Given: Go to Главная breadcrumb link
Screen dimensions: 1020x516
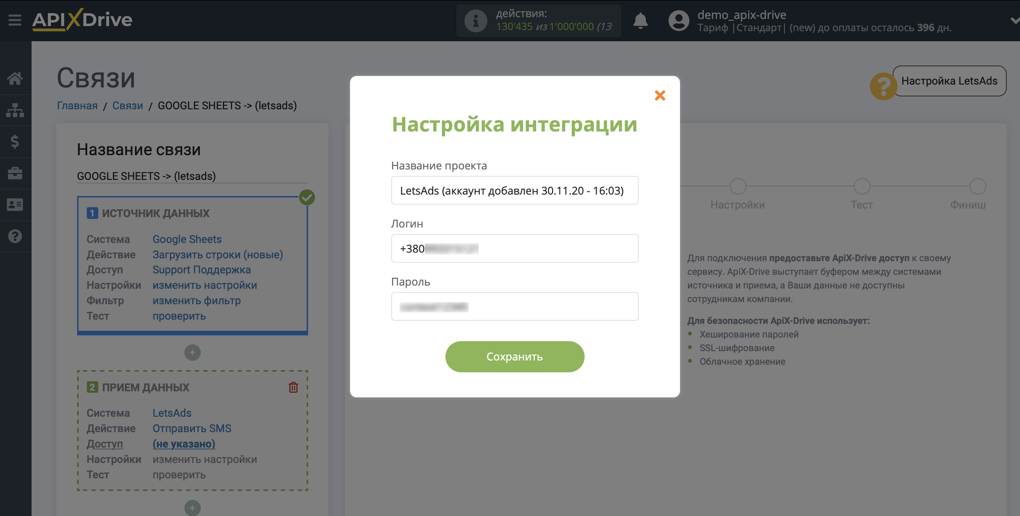Looking at the screenshot, I should tap(77, 106).
